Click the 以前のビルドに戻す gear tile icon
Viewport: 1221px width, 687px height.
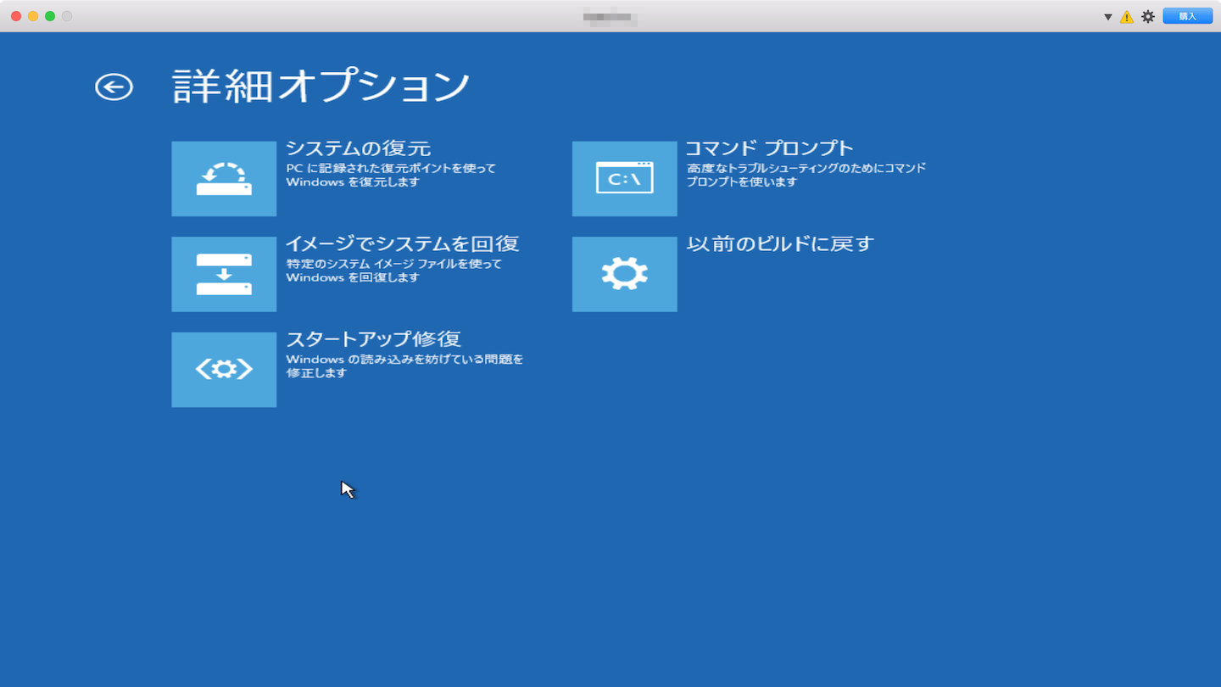(x=625, y=274)
